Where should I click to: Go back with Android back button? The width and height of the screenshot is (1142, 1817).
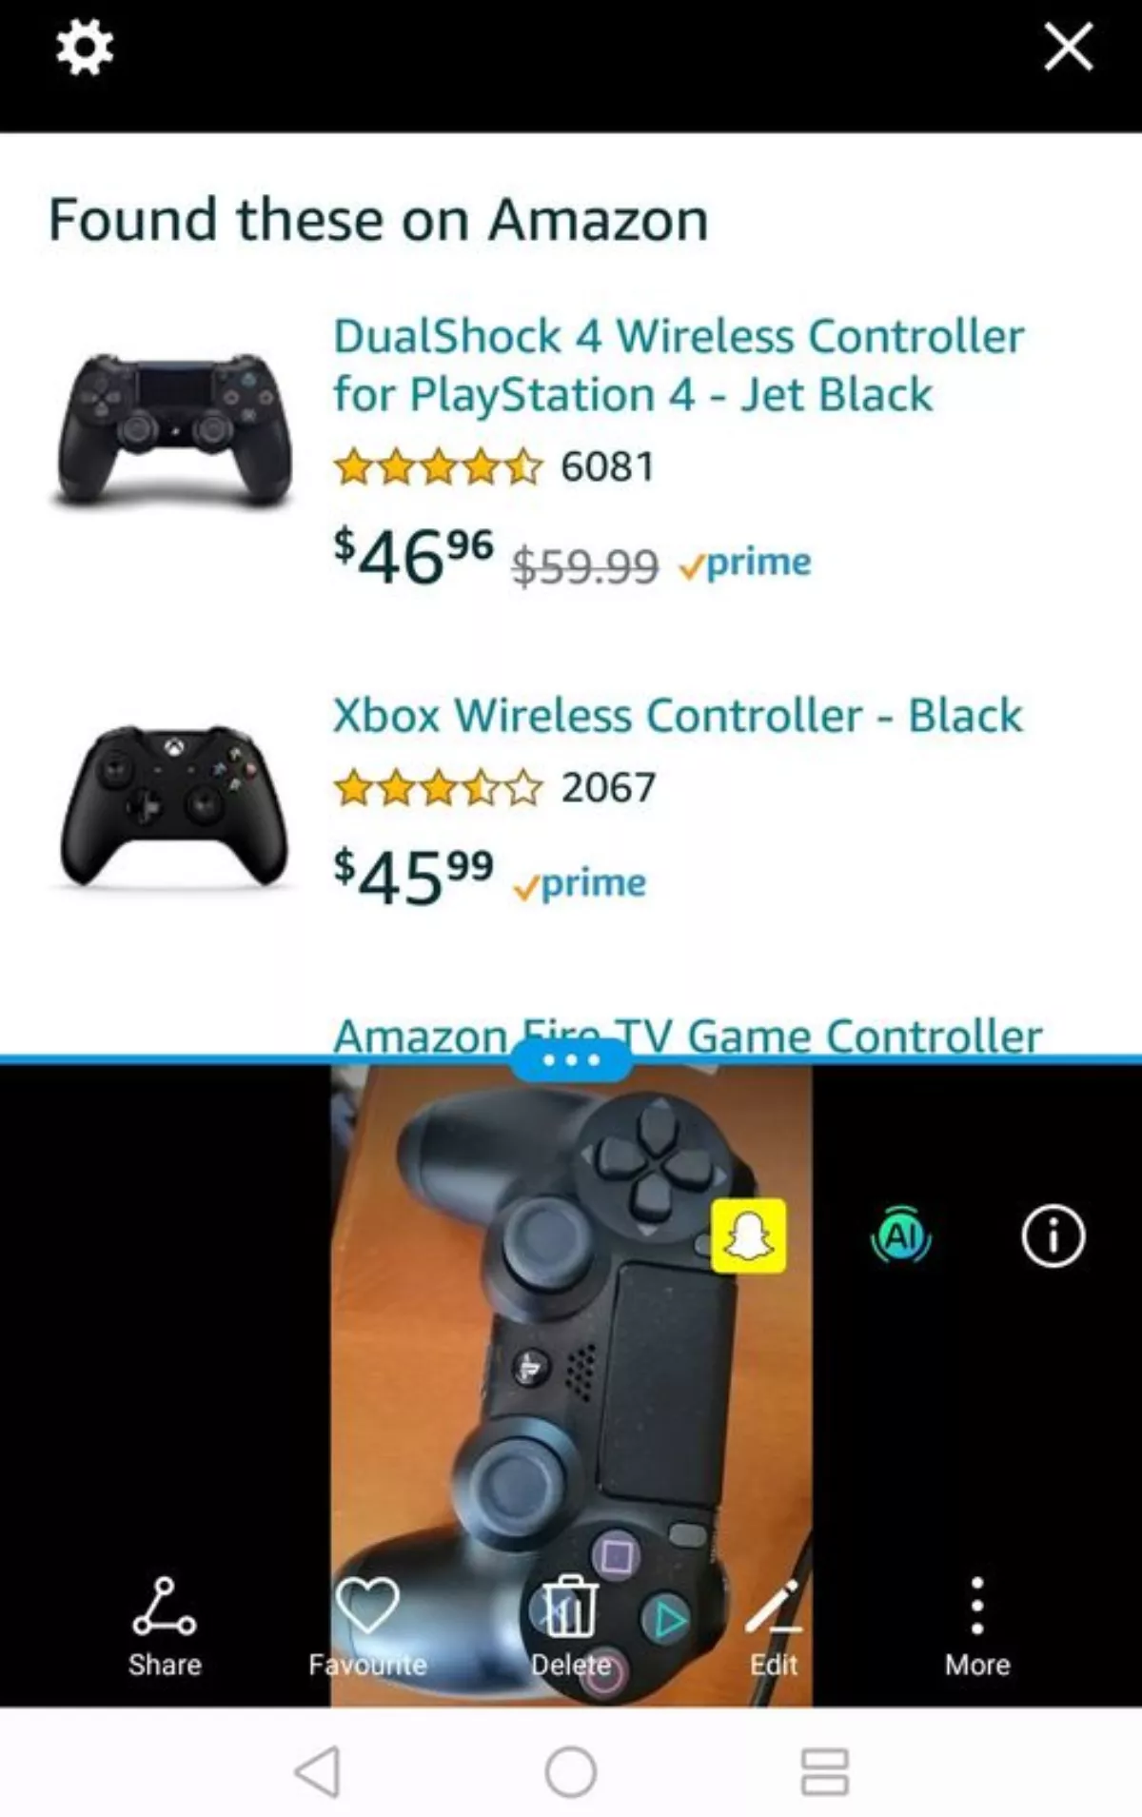pos(318,1772)
